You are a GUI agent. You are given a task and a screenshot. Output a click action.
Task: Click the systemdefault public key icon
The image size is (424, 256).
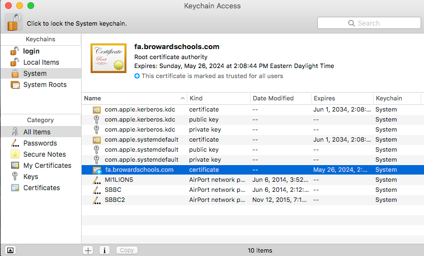pos(97,149)
